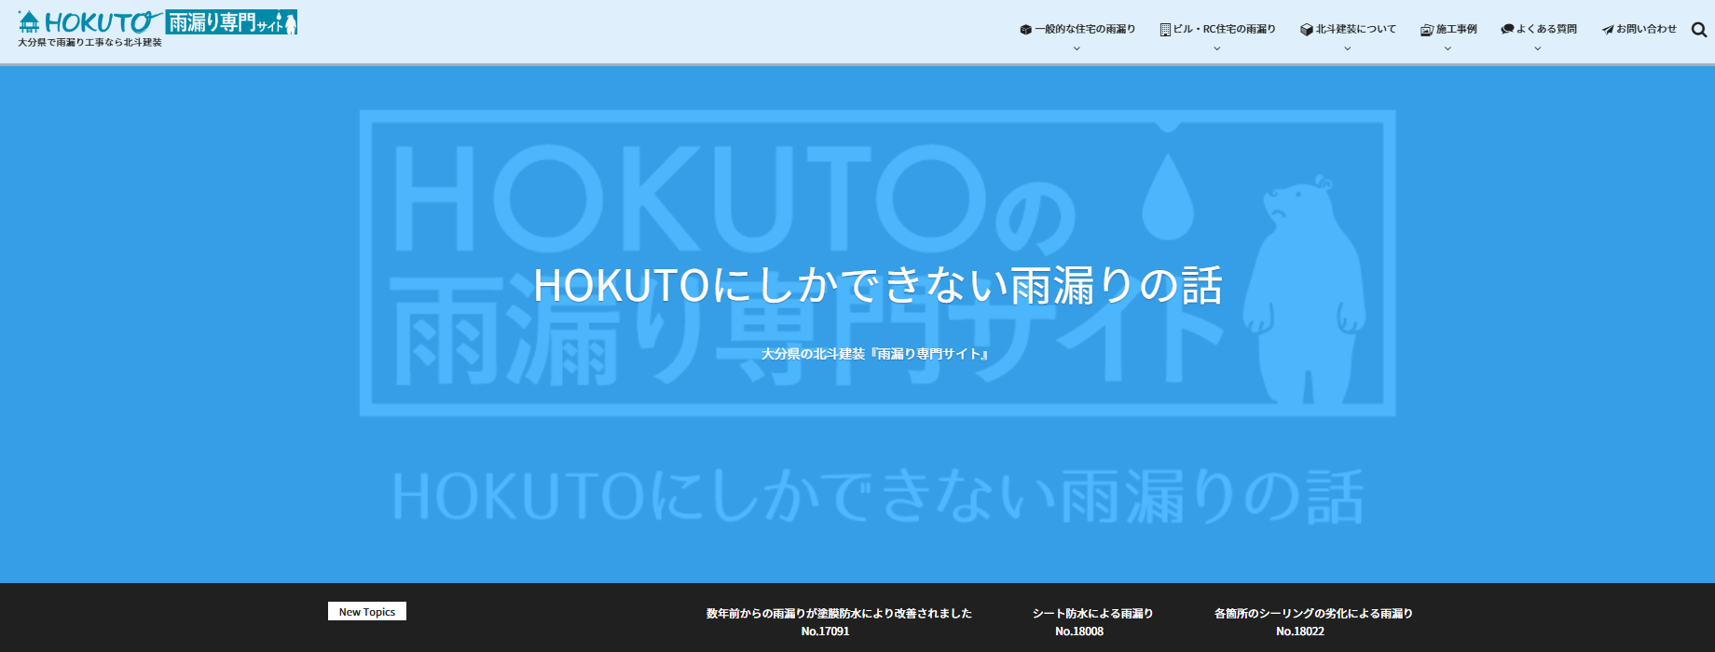The width and height of the screenshot is (1715, 652).
Task: Click the speech bubble icon beside よくある質問
Action: click(1507, 30)
